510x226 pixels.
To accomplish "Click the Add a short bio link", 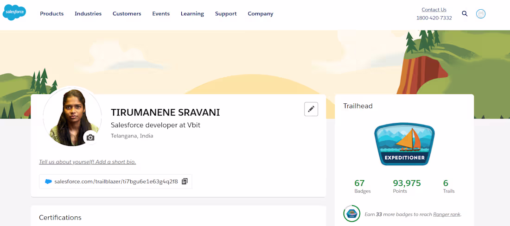I will point(88,162).
